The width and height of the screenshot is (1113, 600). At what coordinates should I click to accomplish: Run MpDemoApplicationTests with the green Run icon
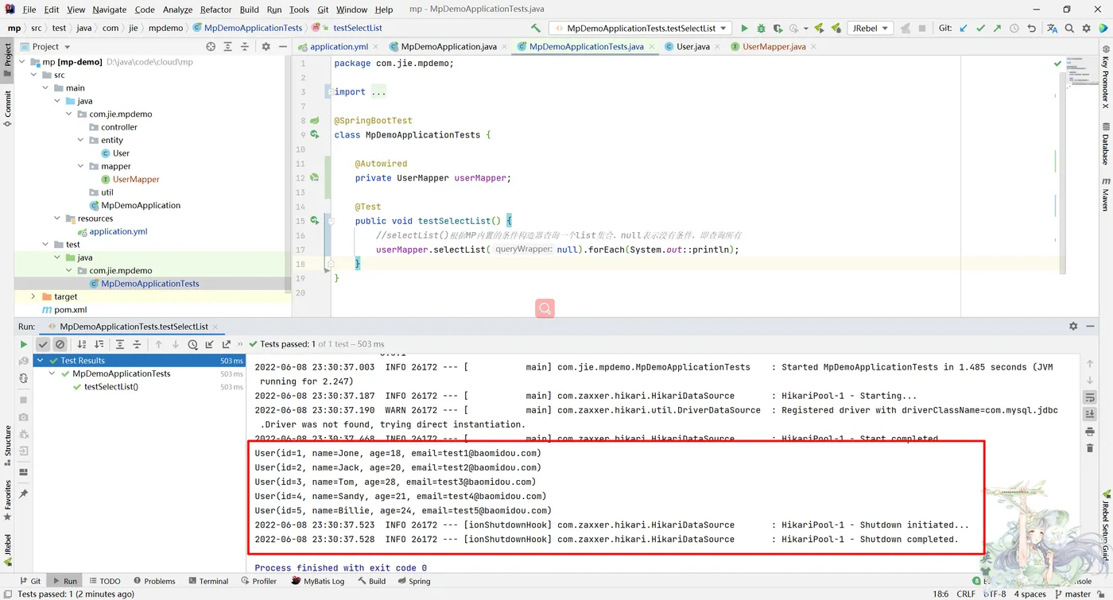pos(744,28)
